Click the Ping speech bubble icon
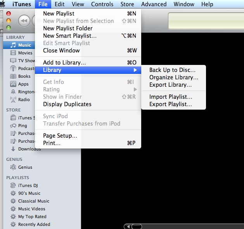Viewport: 244px width, 229px height. click(x=13, y=126)
